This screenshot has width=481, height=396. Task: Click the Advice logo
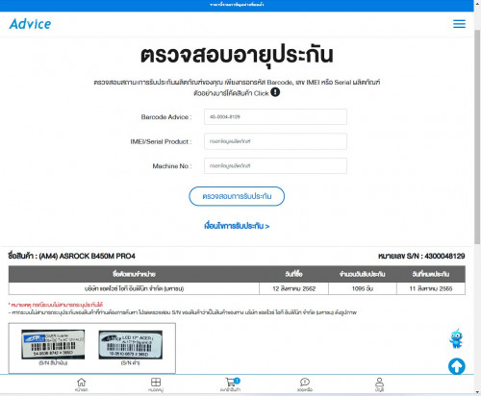tap(30, 24)
